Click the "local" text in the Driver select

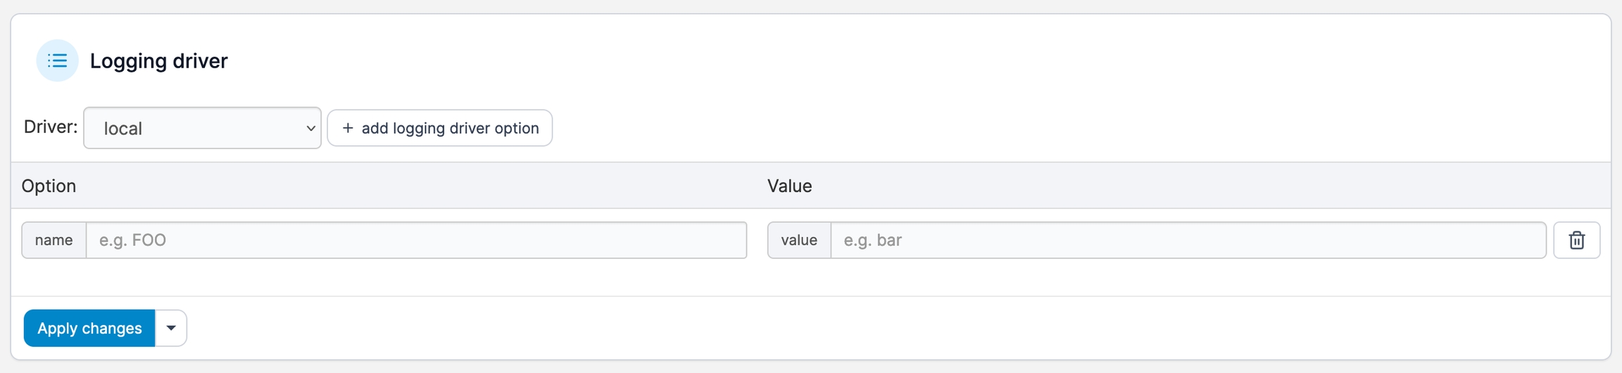click(x=123, y=129)
